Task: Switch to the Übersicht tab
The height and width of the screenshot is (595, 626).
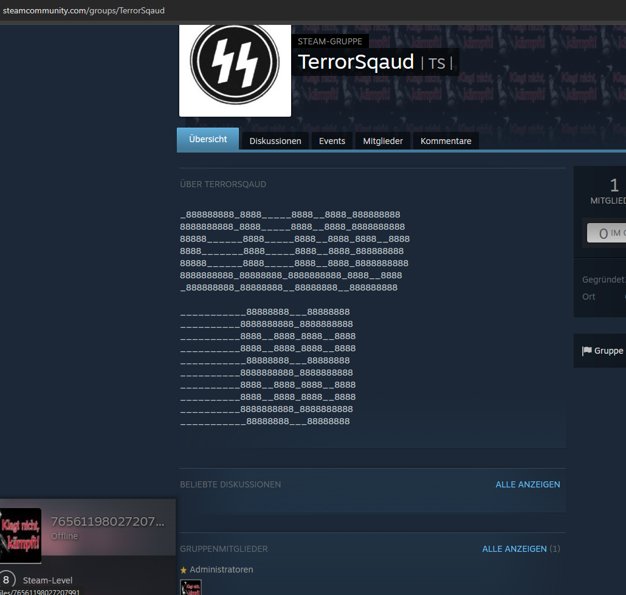Action: pos(208,139)
